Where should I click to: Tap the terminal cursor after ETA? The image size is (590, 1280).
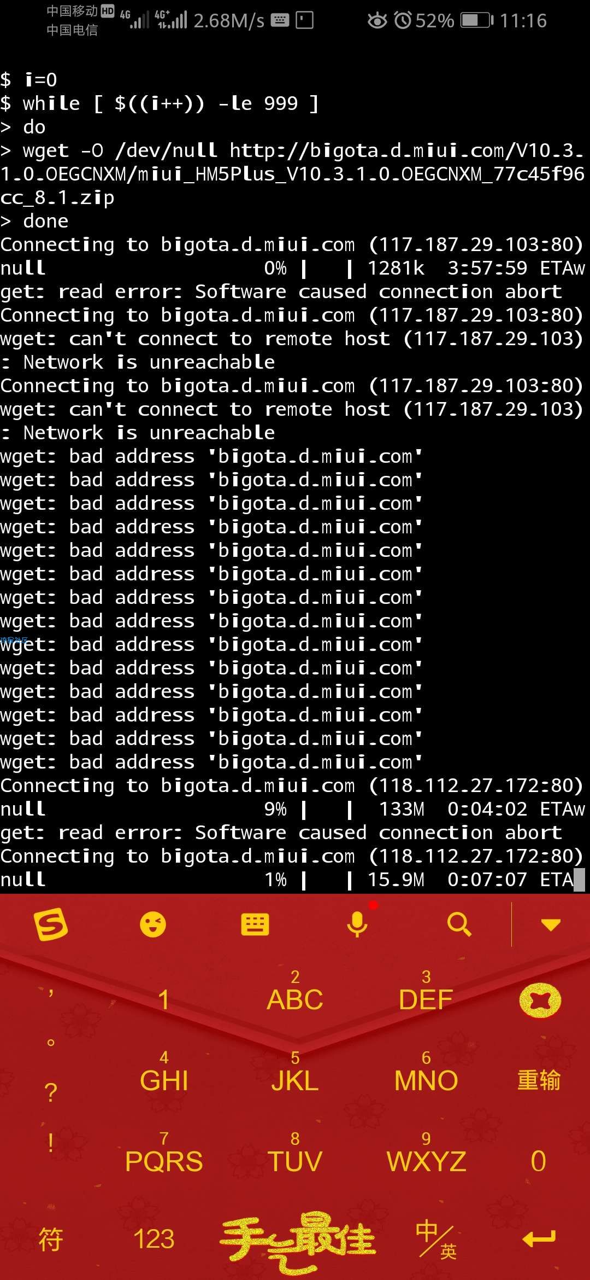tap(579, 880)
